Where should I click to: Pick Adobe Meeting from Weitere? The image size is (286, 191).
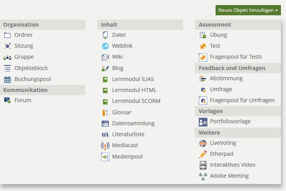click(229, 176)
